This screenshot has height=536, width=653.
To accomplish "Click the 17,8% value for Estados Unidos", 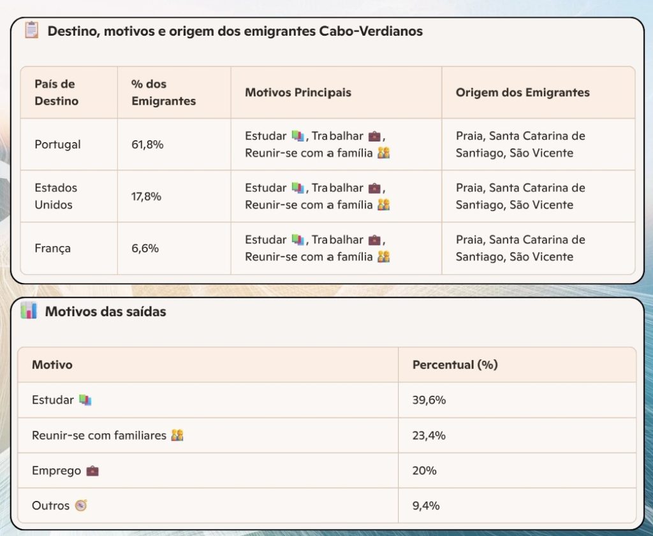I will click(x=147, y=196).
